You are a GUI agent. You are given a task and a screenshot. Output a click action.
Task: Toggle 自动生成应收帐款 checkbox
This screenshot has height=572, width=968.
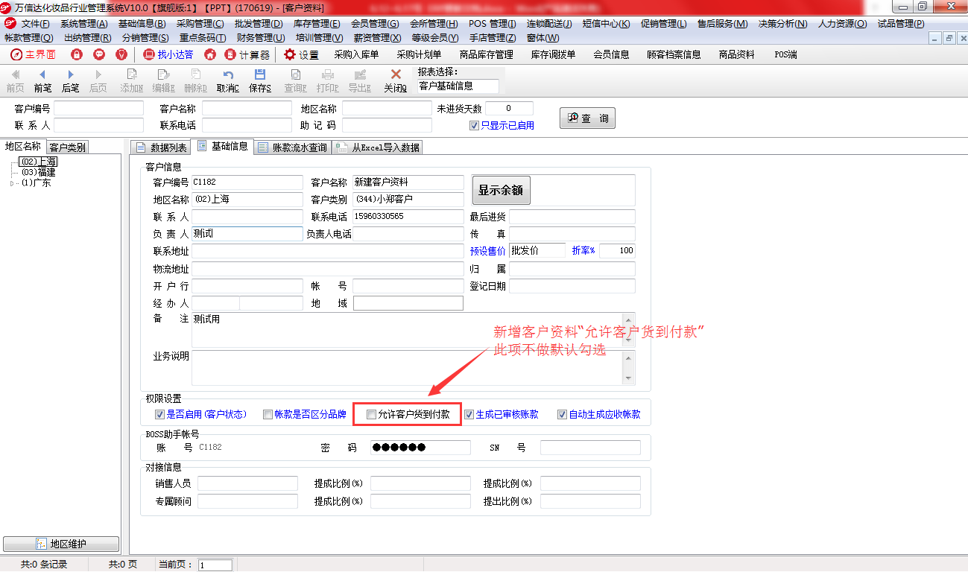(x=563, y=414)
